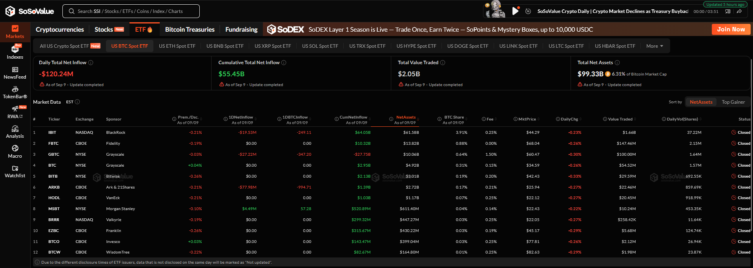Open Indexes in the sidebar
This screenshot has height=268, width=753.
point(15,52)
